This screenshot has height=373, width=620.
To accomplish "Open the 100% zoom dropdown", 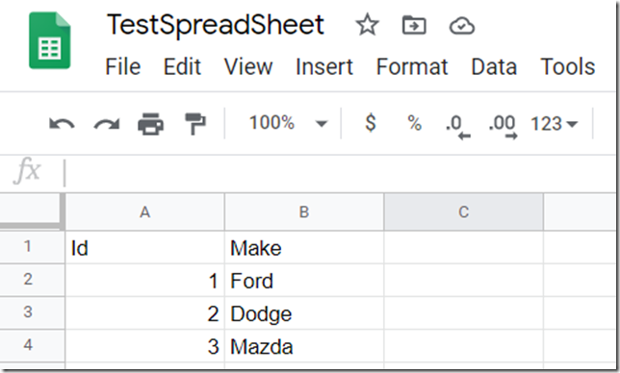I will click(288, 123).
